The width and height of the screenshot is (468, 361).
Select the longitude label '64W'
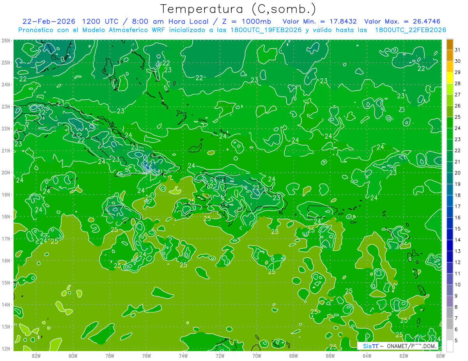[367, 356]
